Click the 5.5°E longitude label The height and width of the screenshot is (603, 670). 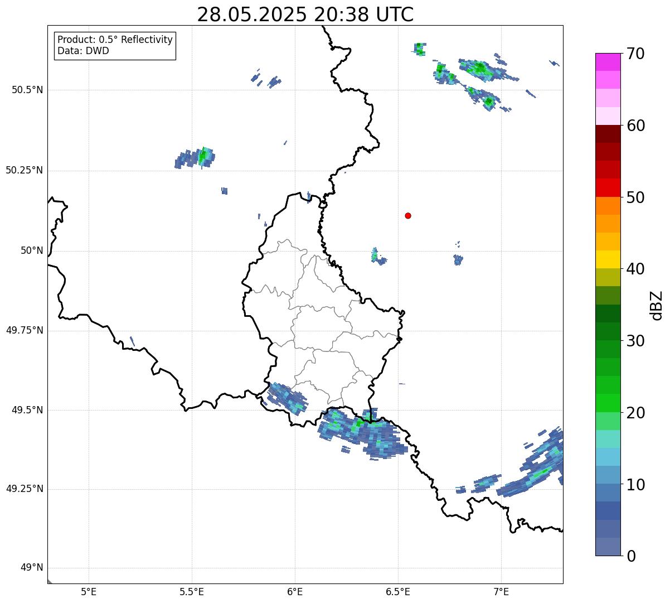pyautogui.click(x=192, y=592)
